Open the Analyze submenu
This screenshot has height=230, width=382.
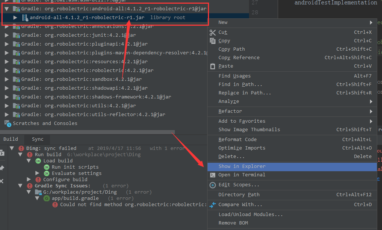tap(292, 101)
